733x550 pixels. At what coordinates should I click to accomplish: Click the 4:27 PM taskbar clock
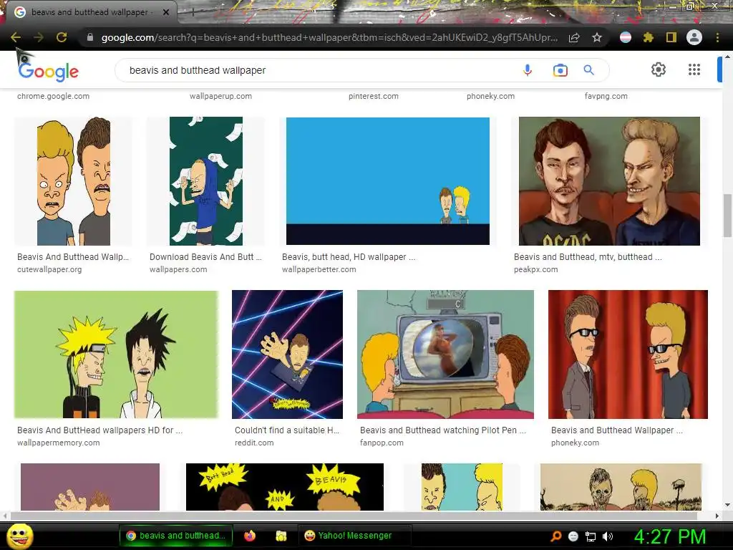point(669,536)
